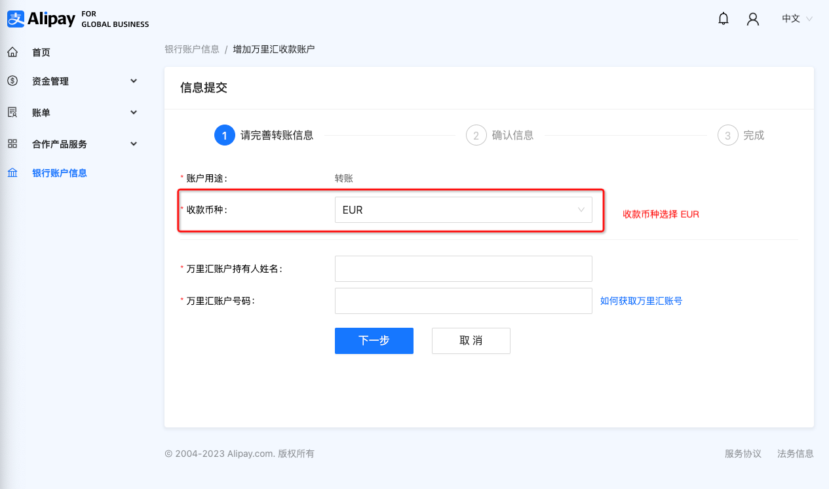
Task: Expand the 合作产品服务 sidebar menu
Action: pos(133,144)
